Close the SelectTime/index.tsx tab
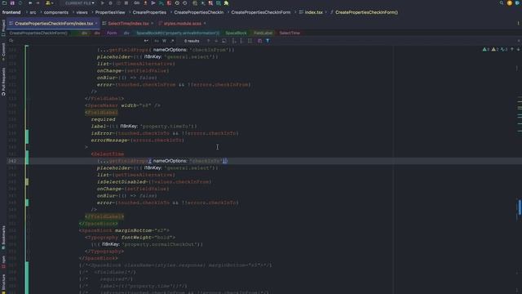 pos(153,24)
